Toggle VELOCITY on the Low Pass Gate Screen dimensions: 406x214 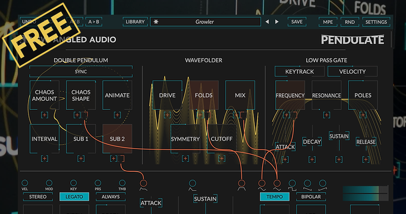(352, 72)
